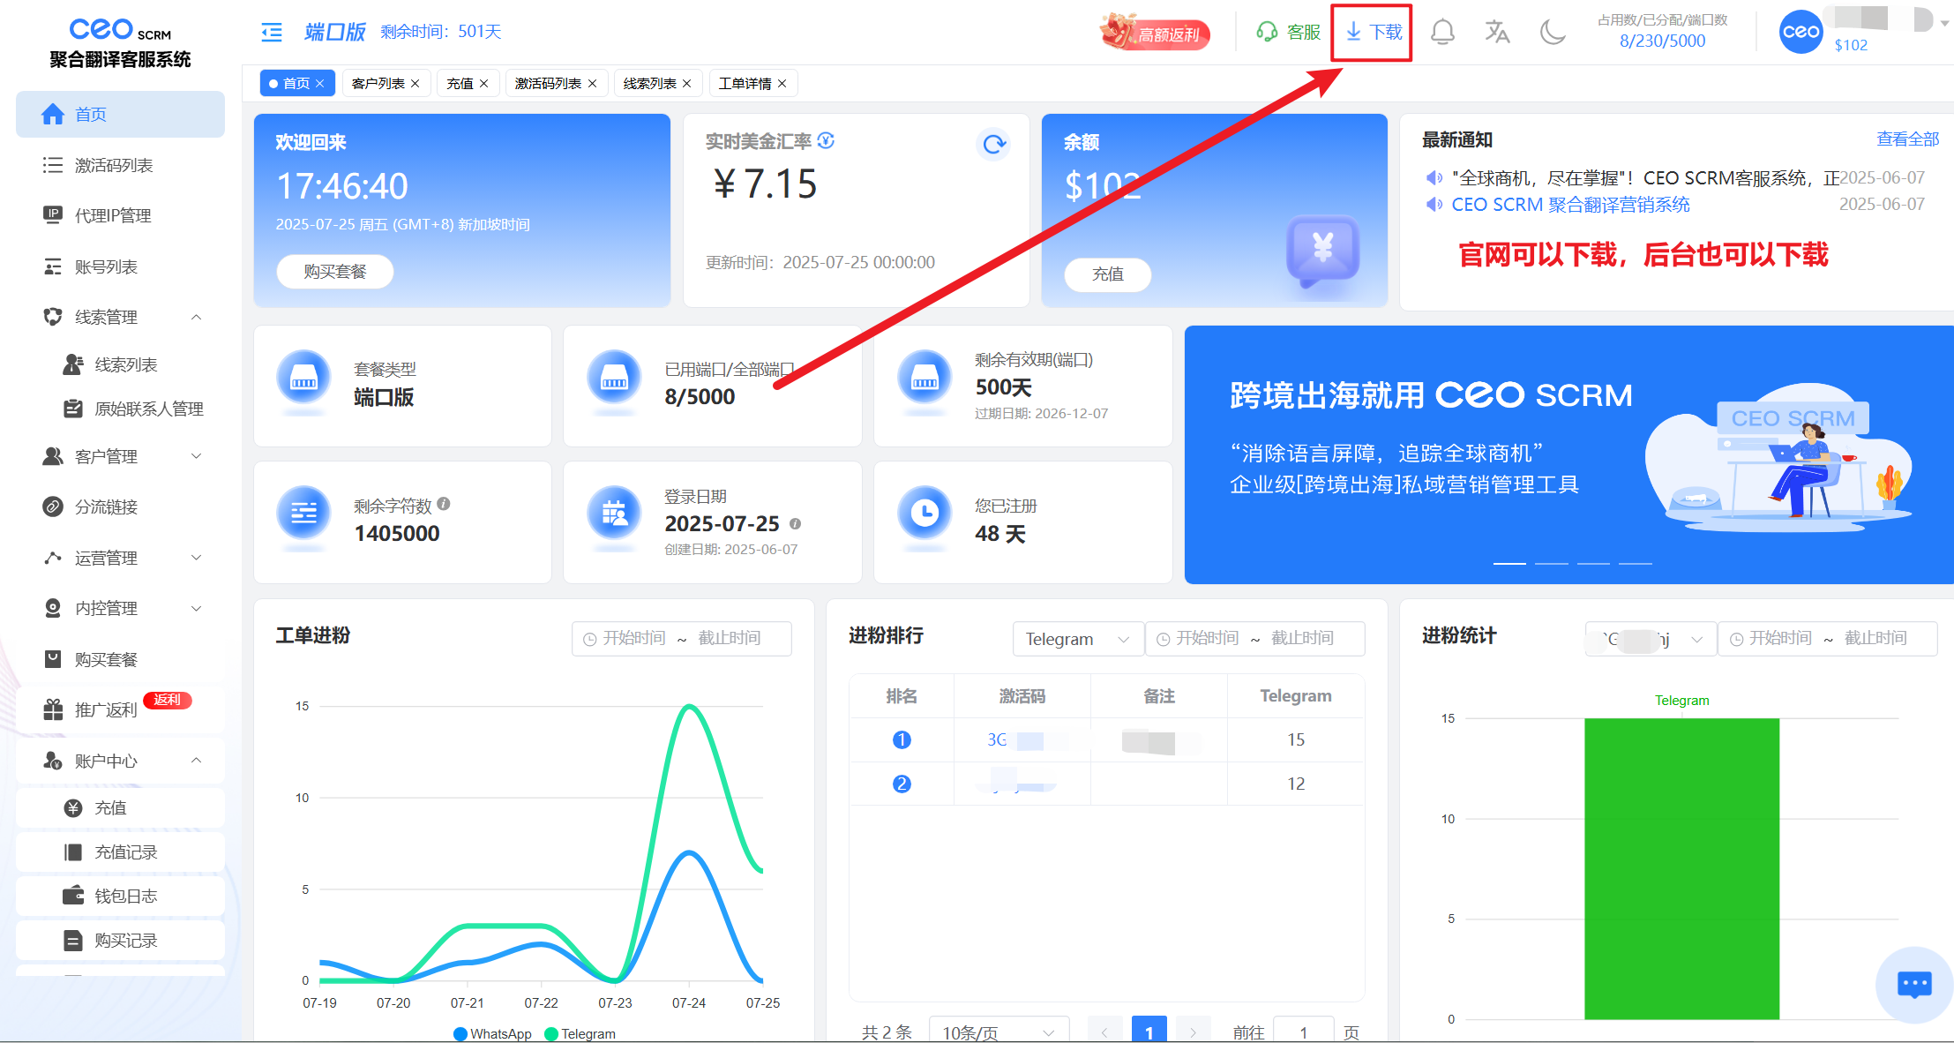
Task: Open the floating chat bubble
Action: click(x=1913, y=984)
